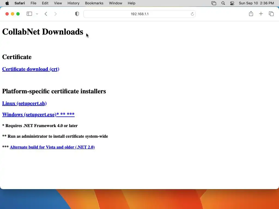This screenshot has height=209, width=279.
Task: Open Alternate build for Vista link
Action: (52, 147)
